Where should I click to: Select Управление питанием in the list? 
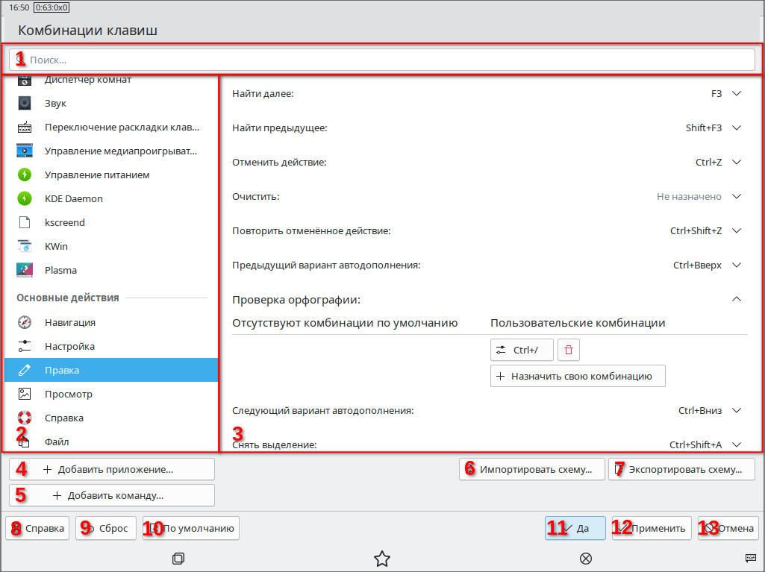pos(111,175)
